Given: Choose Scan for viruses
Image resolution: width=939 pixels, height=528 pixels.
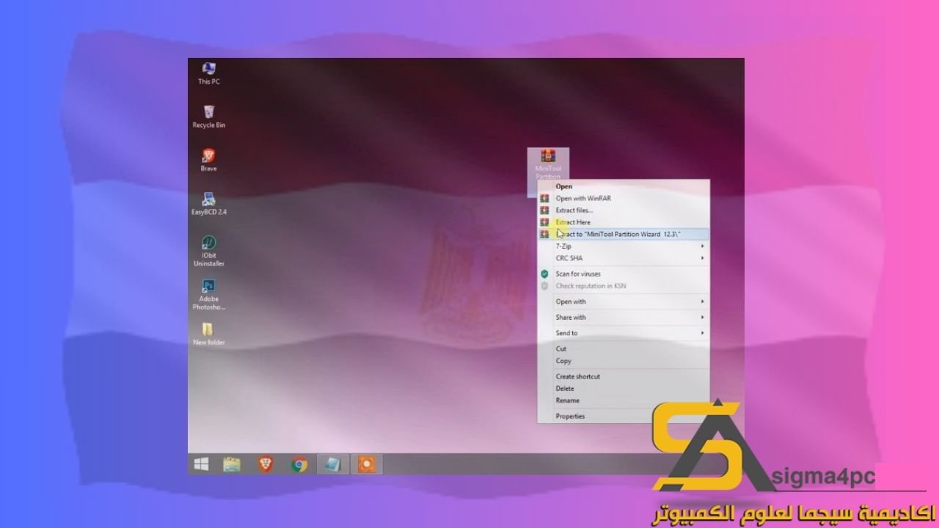Looking at the screenshot, I should [x=624, y=274].
